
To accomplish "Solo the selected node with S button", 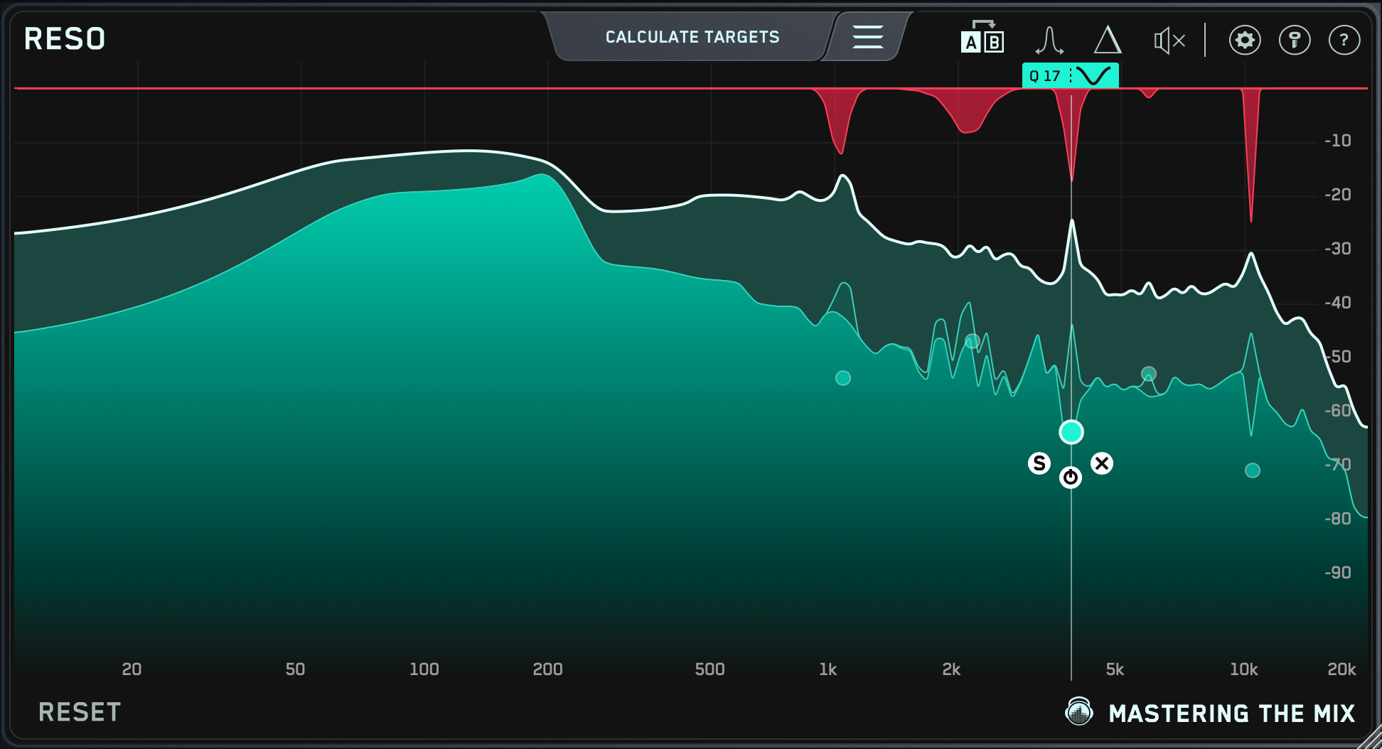I will (1039, 463).
